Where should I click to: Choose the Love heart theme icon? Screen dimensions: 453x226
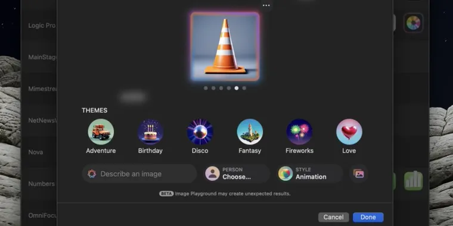tap(349, 132)
